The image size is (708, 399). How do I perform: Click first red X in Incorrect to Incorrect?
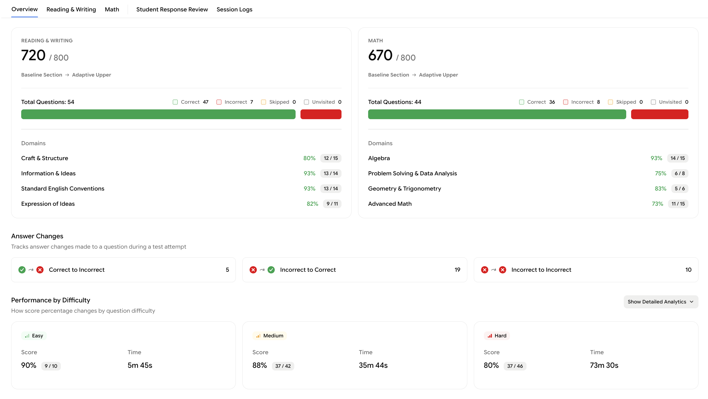click(x=485, y=270)
